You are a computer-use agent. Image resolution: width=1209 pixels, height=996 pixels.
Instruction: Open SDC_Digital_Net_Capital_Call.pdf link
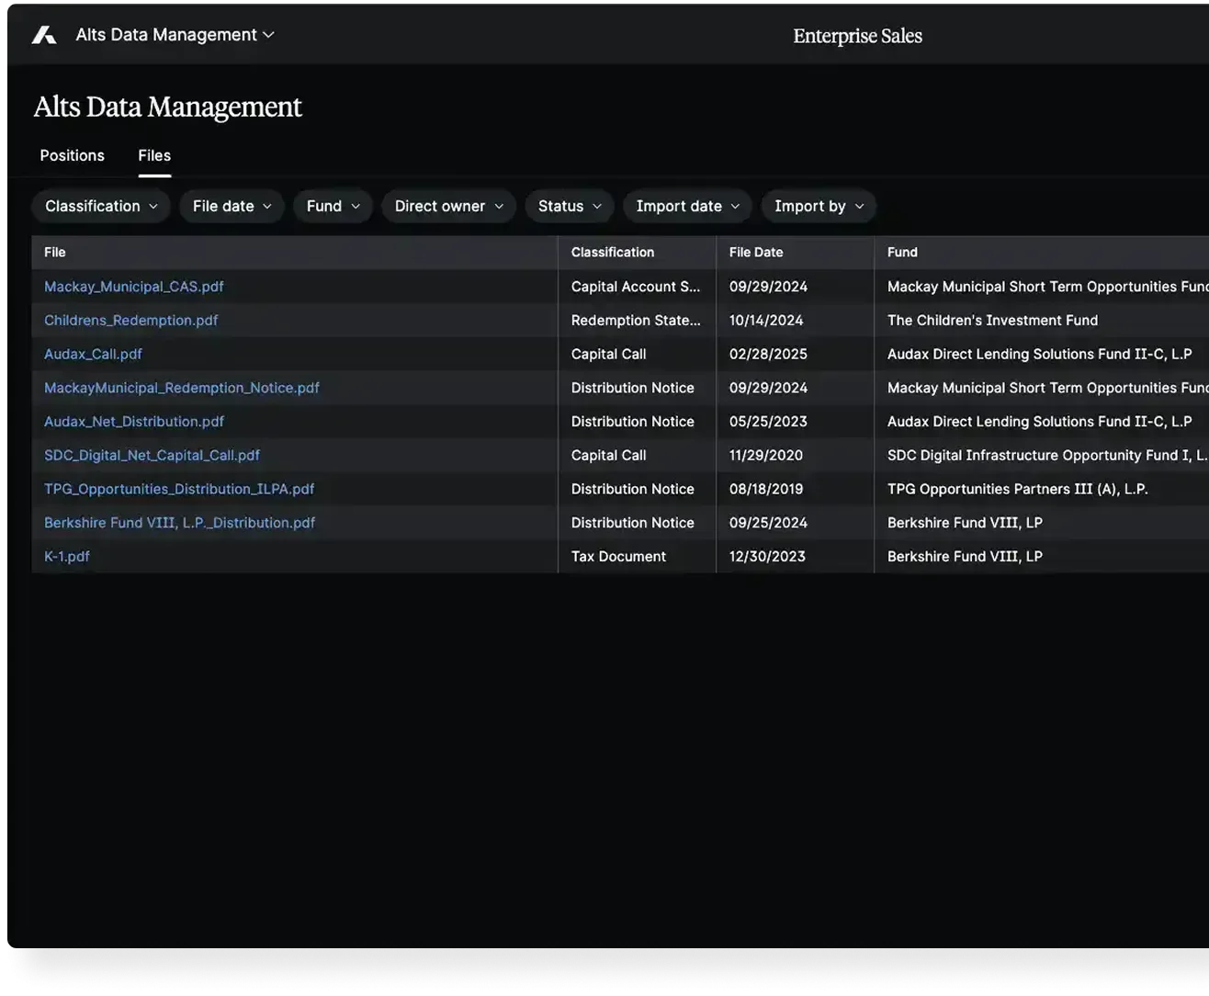coord(152,455)
